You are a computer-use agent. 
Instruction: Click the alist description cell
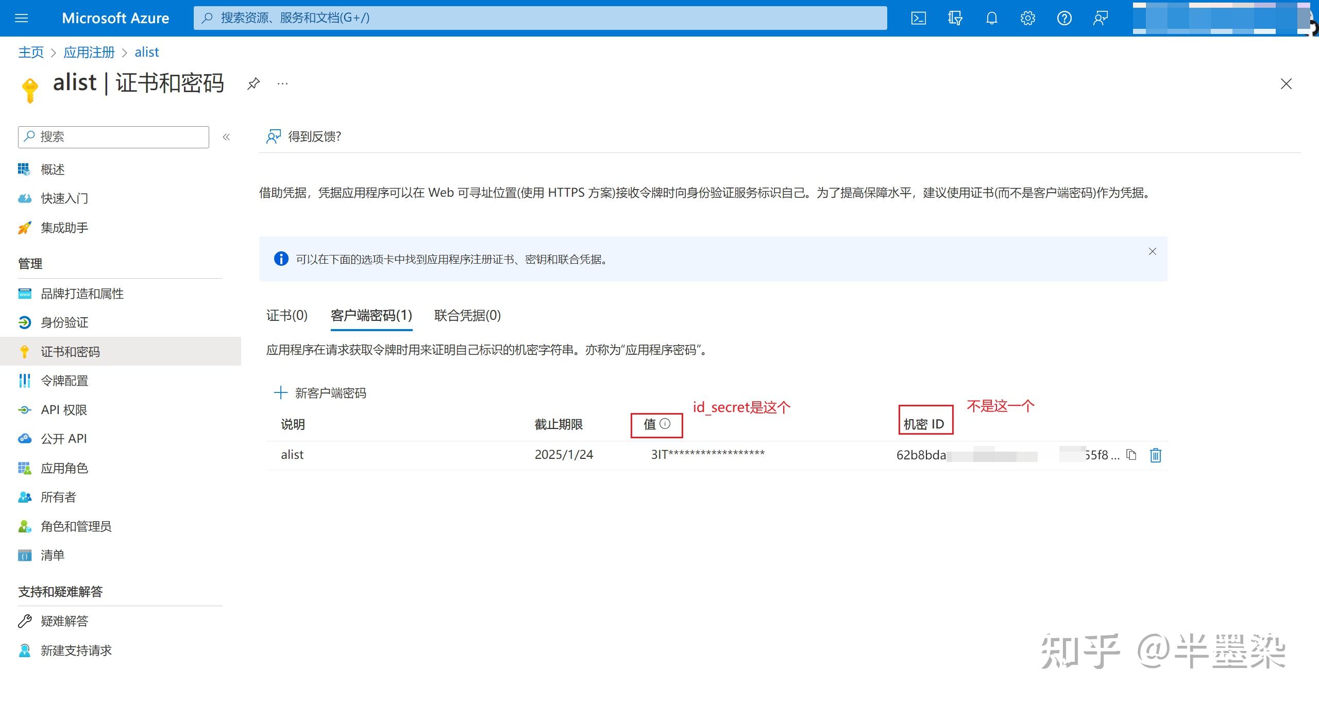click(x=292, y=455)
